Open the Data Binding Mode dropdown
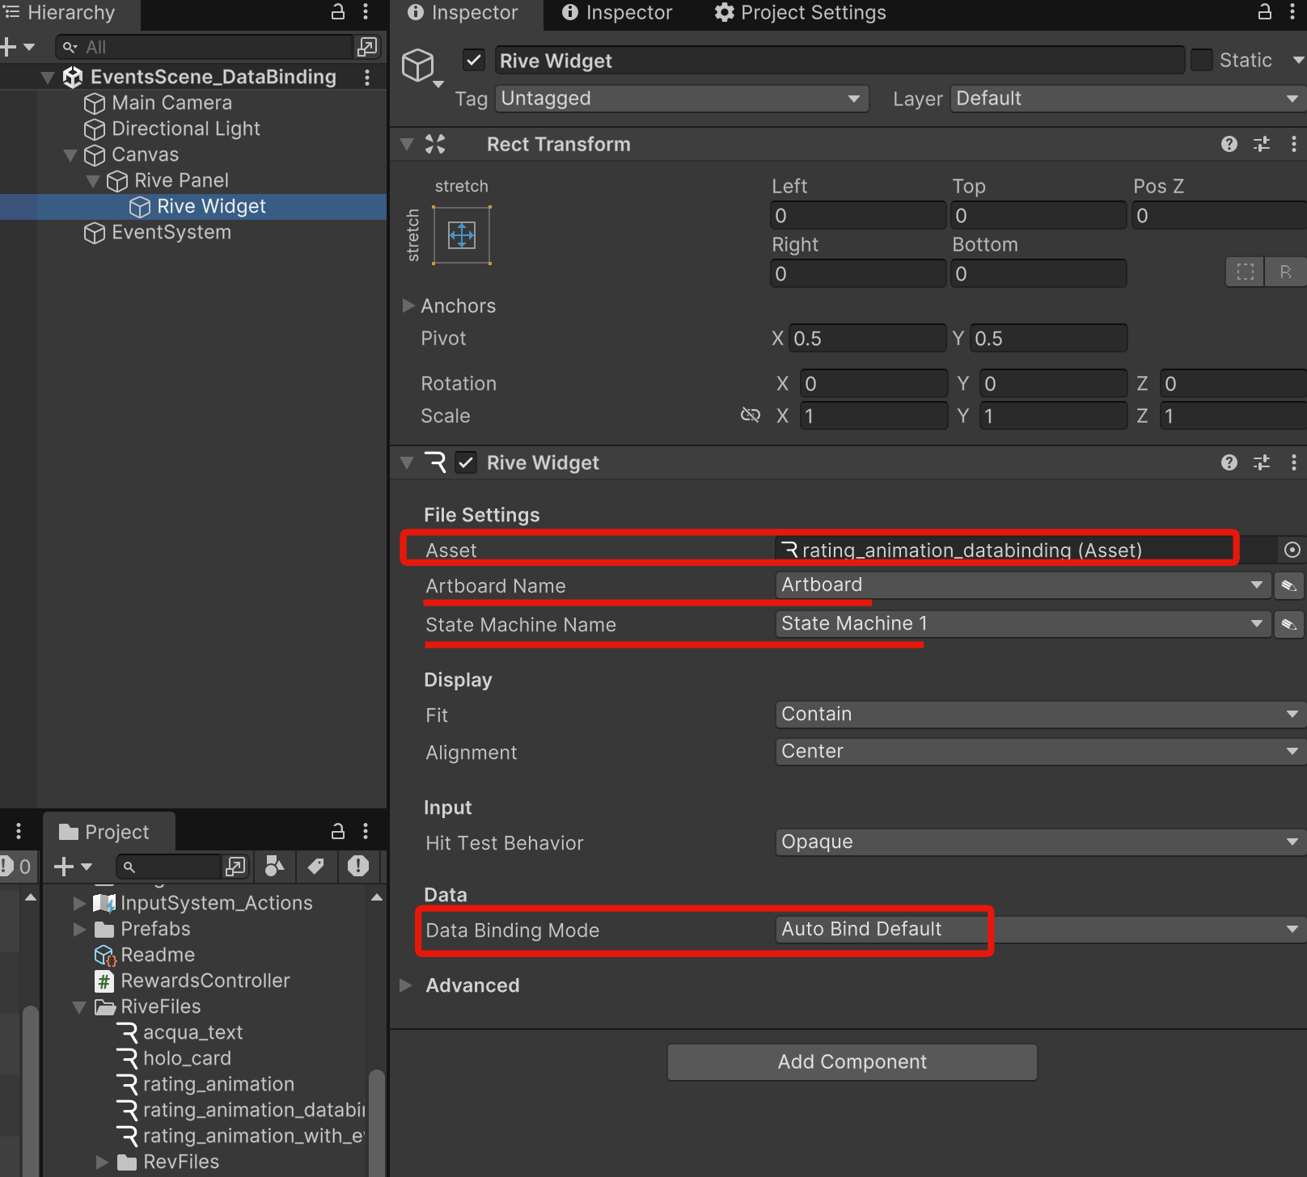 pos(1041,930)
